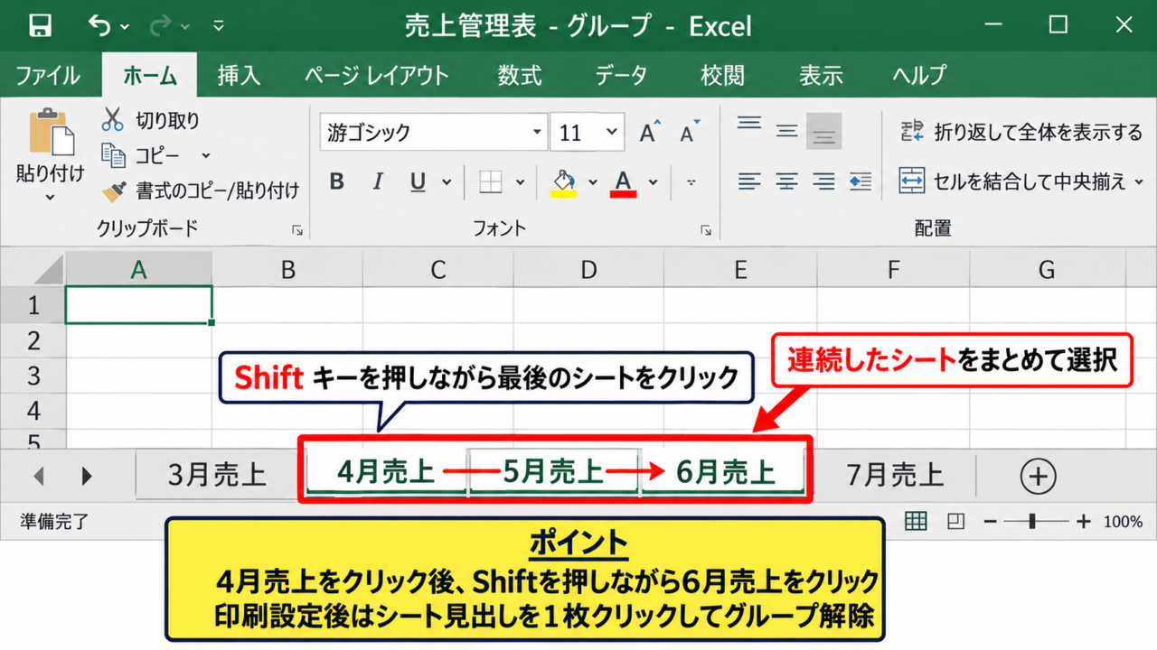The image size is (1157, 650).
Task: Add a new sheet with the plus icon
Action: point(1038,476)
